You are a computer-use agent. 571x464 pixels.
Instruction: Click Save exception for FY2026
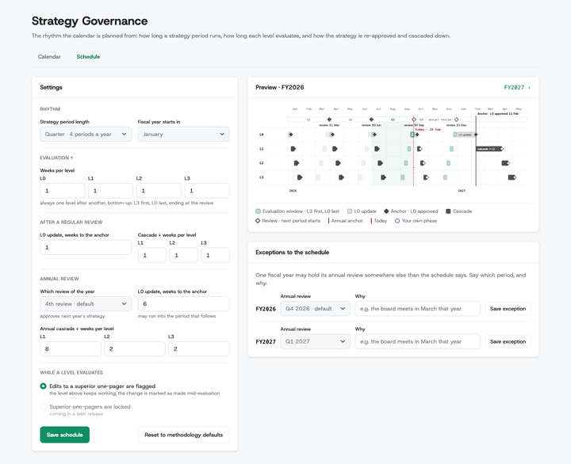pyautogui.click(x=508, y=308)
